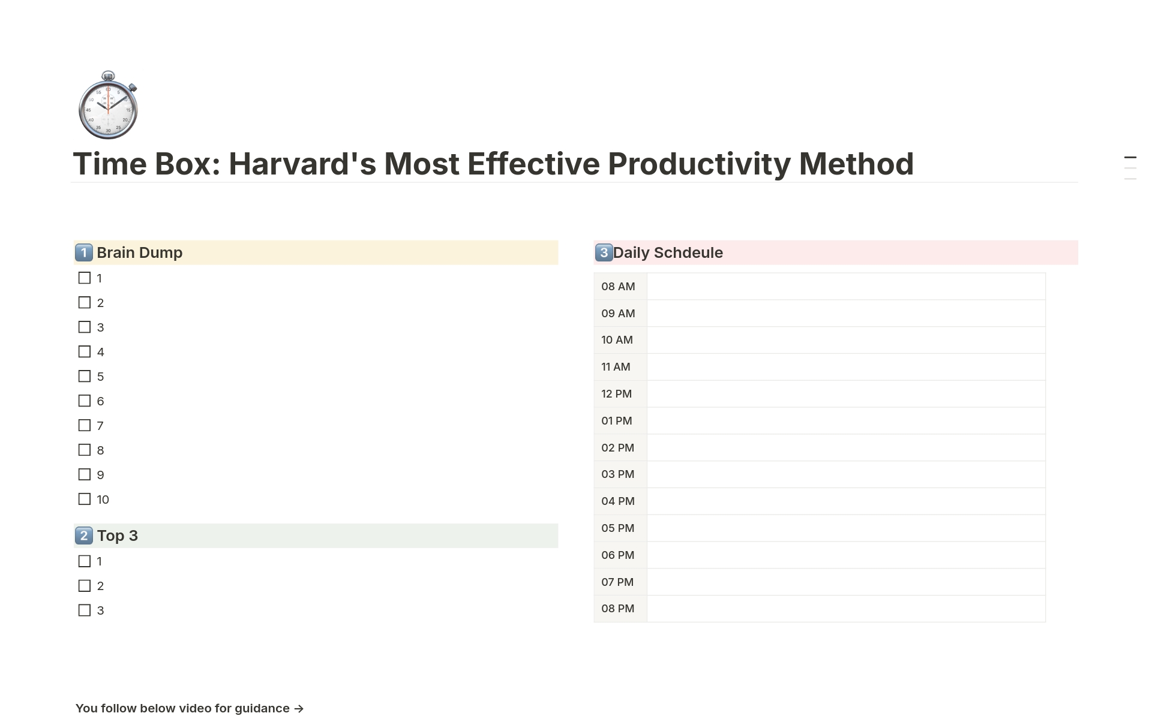1152x719 pixels.
Task: Select the 03 PM time label cell
Action: pyautogui.click(x=620, y=474)
